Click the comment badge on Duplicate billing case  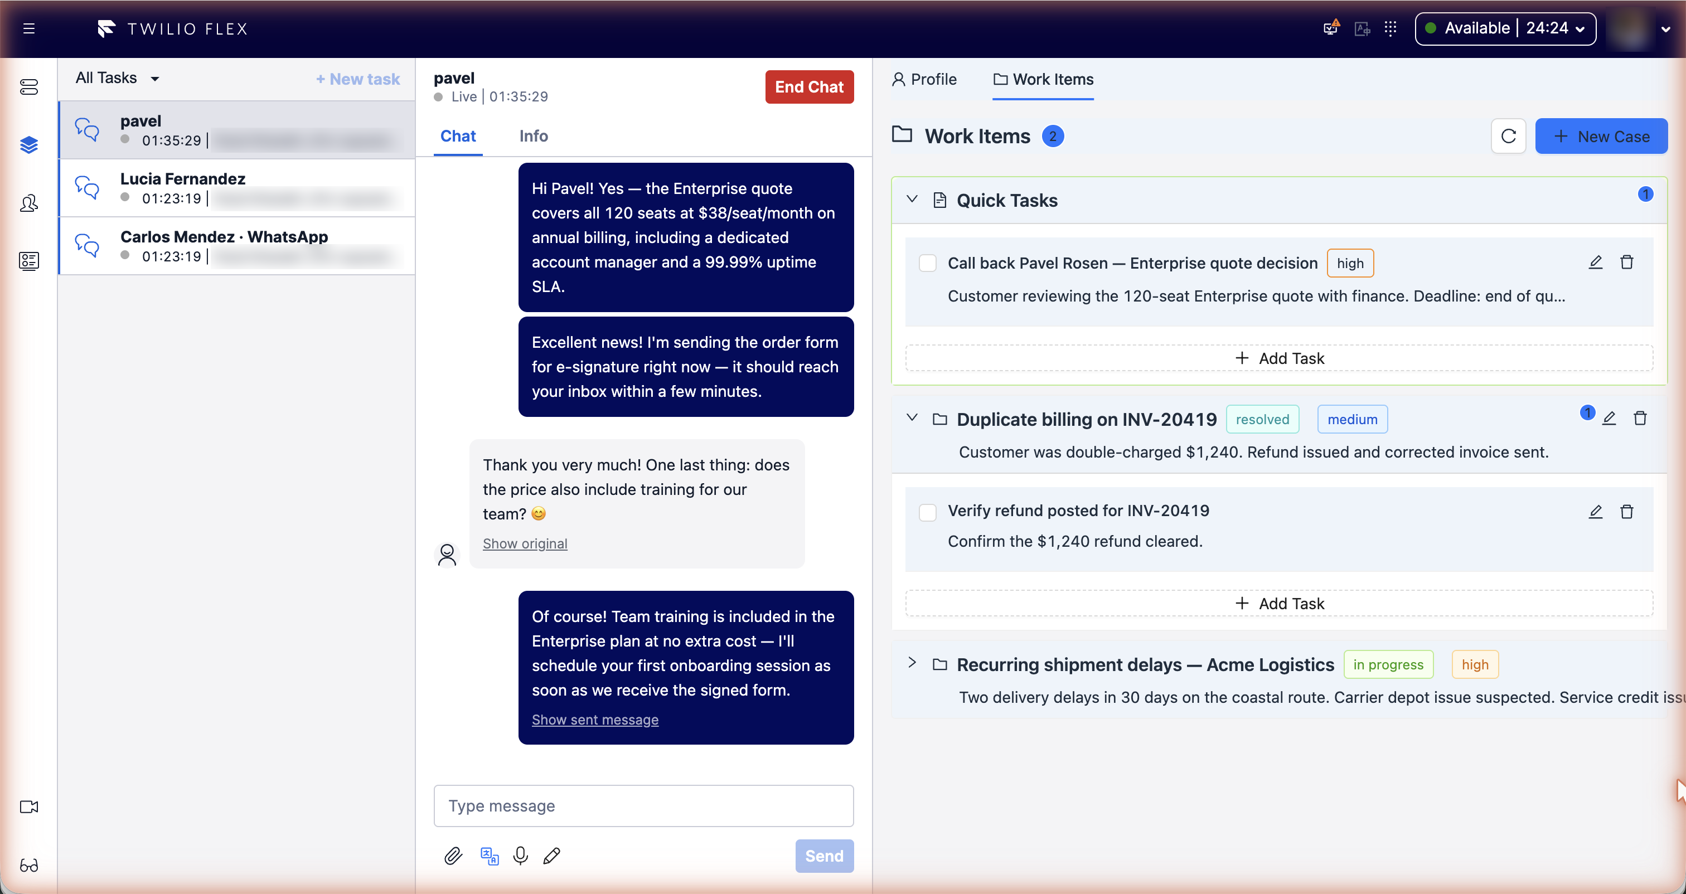pyautogui.click(x=1587, y=412)
